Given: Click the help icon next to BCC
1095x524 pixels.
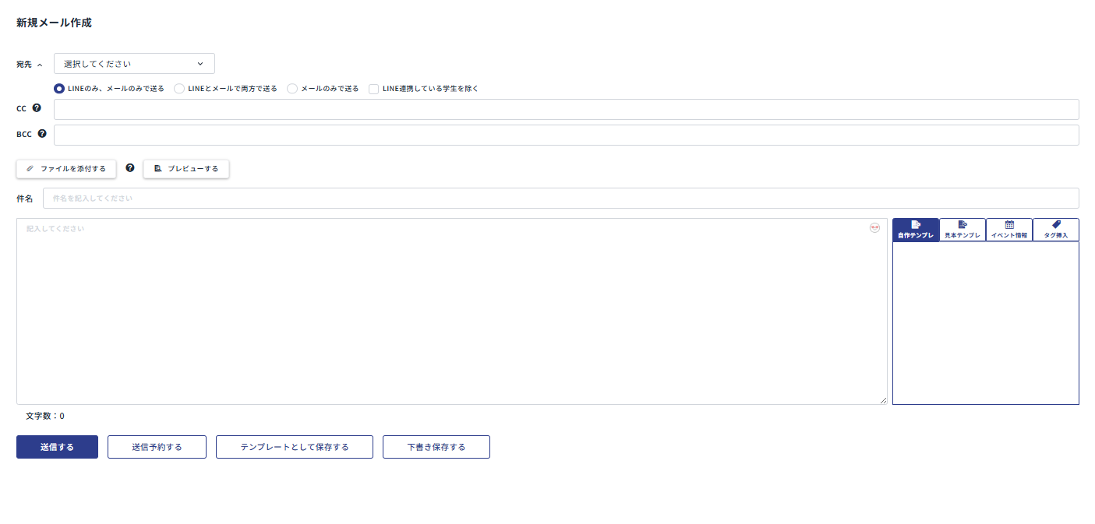Looking at the screenshot, I should (42, 133).
